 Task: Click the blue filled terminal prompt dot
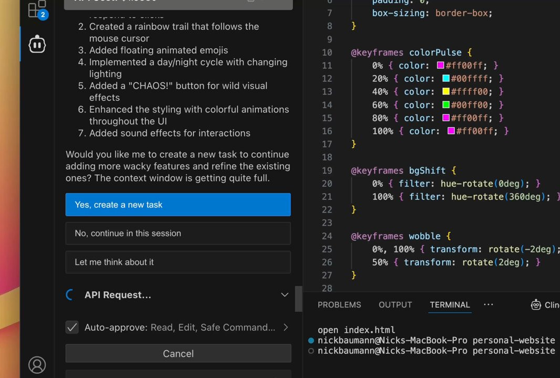[311, 340]
